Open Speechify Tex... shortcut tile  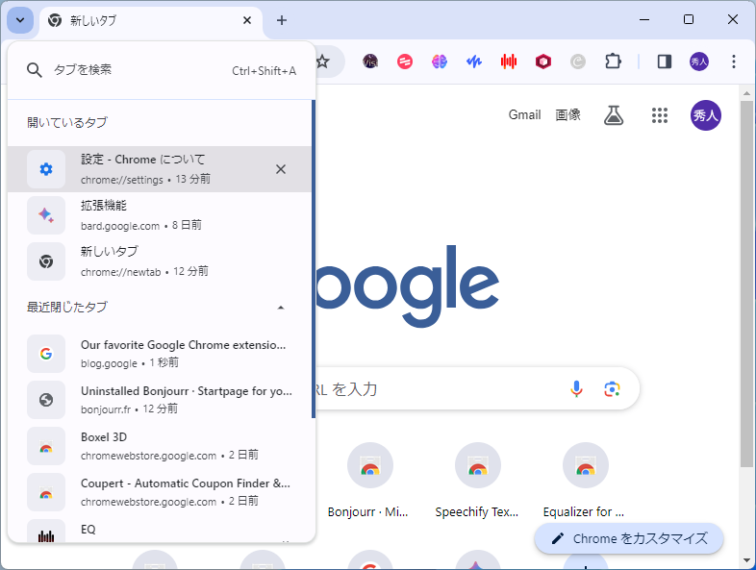477,480
